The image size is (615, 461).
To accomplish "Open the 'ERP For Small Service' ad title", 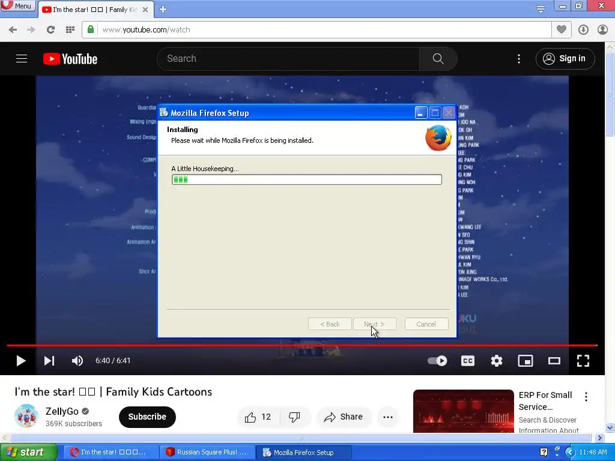I will (545, 400).
